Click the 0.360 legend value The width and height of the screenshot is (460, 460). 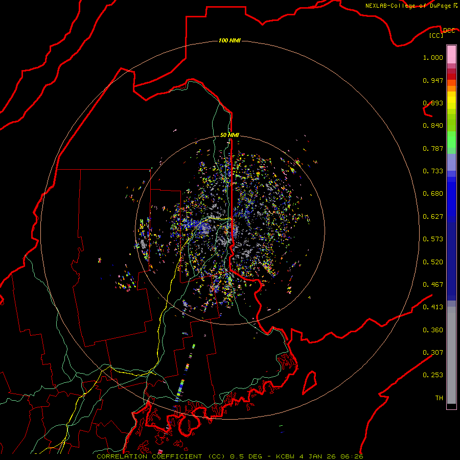[433, 330]
